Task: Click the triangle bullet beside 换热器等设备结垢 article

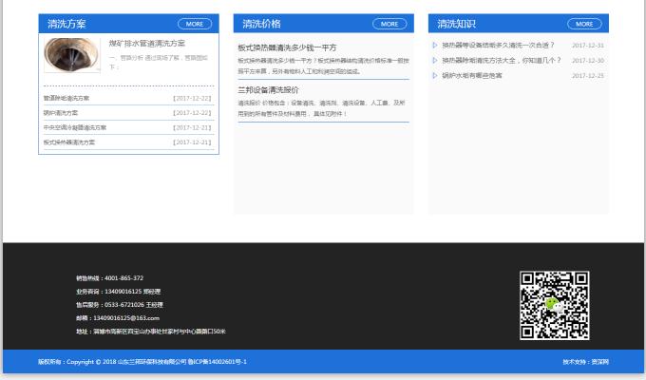Action: (x=435, y=45)
